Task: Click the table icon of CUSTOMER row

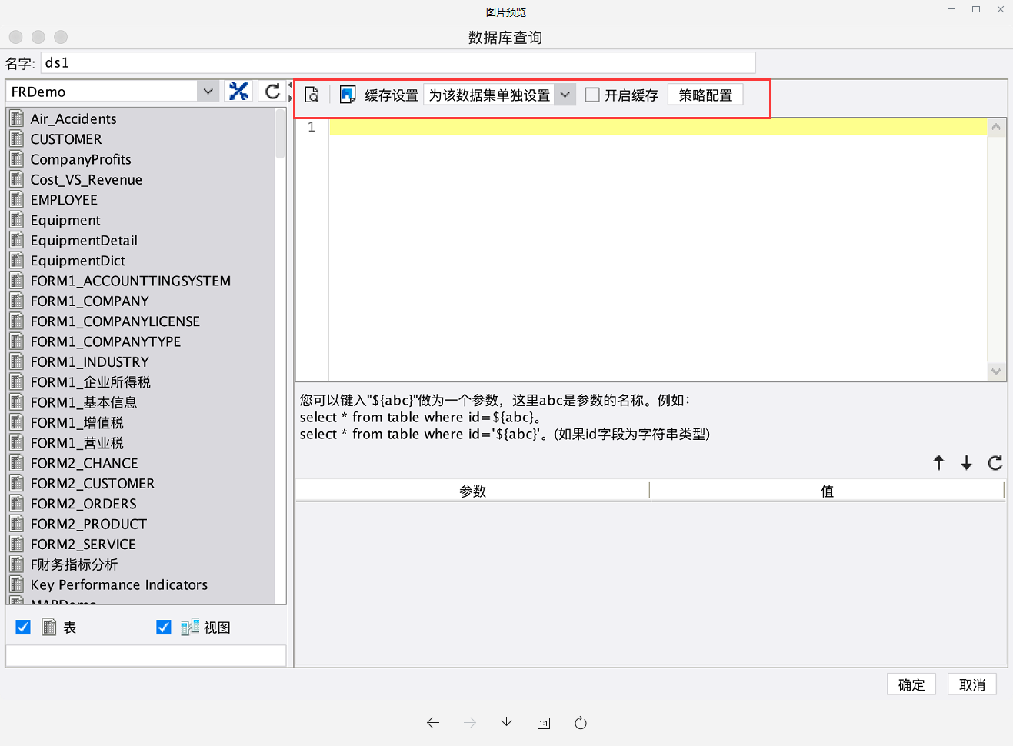Action: (17, 138)
